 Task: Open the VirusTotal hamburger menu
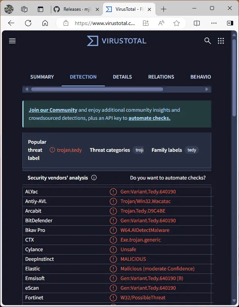click(x=12, y=41)
